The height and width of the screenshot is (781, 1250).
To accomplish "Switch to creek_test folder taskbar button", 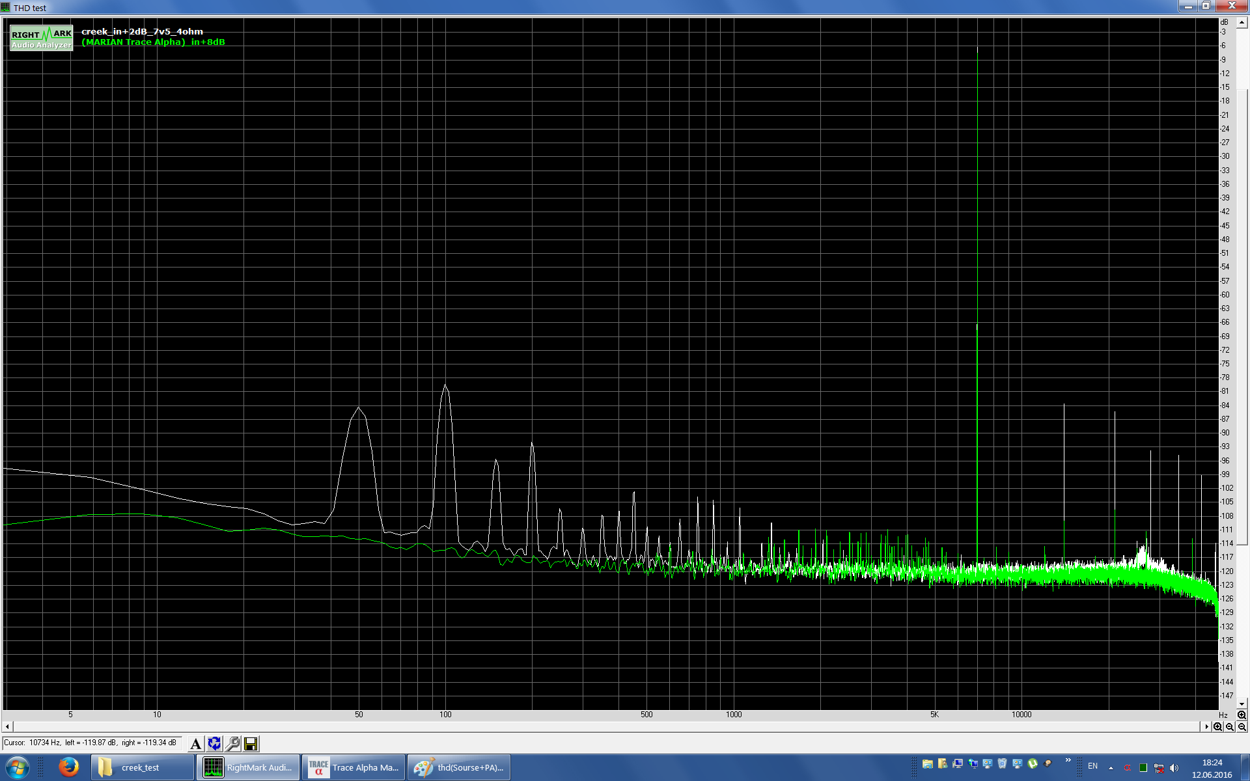I will coord(143,767).
